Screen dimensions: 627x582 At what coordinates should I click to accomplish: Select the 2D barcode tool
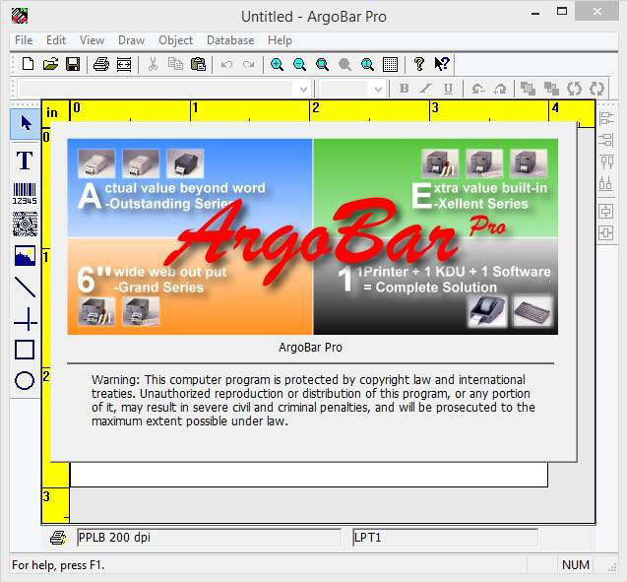[x=25, y=224]
